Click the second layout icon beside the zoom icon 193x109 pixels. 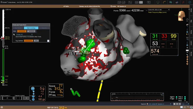pos(123,2)
